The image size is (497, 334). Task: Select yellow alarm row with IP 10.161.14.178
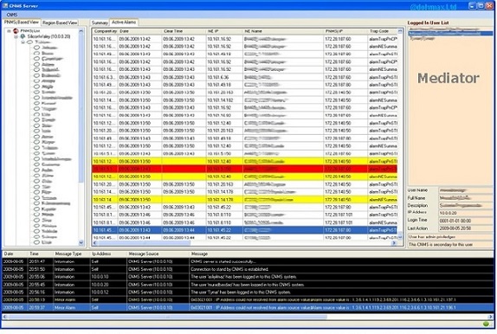(245, 200)
